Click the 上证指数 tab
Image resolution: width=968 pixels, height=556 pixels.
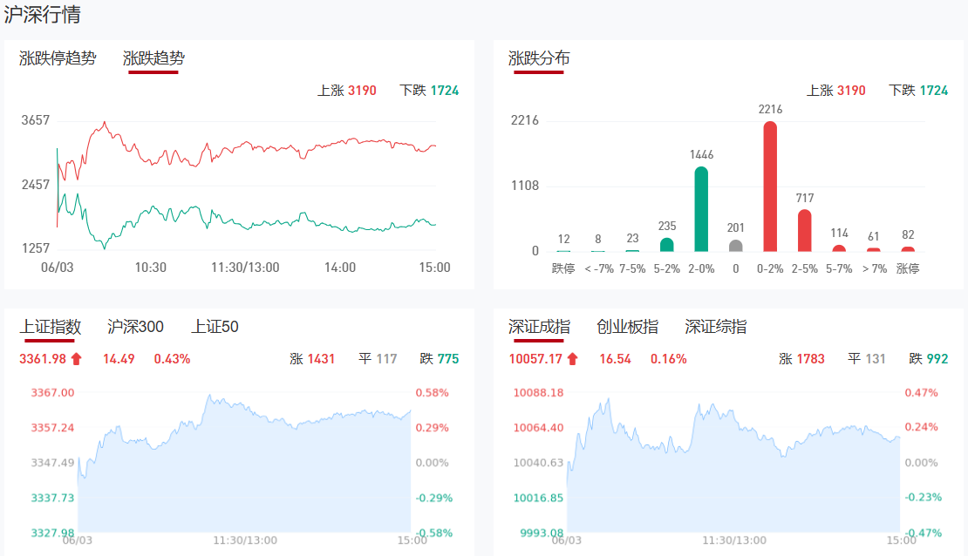pyautogui.click(x=51, y=327)
